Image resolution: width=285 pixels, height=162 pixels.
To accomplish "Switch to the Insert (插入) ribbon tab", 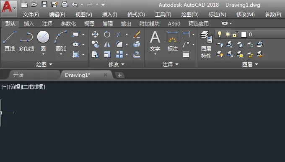I will coord(29,23).
